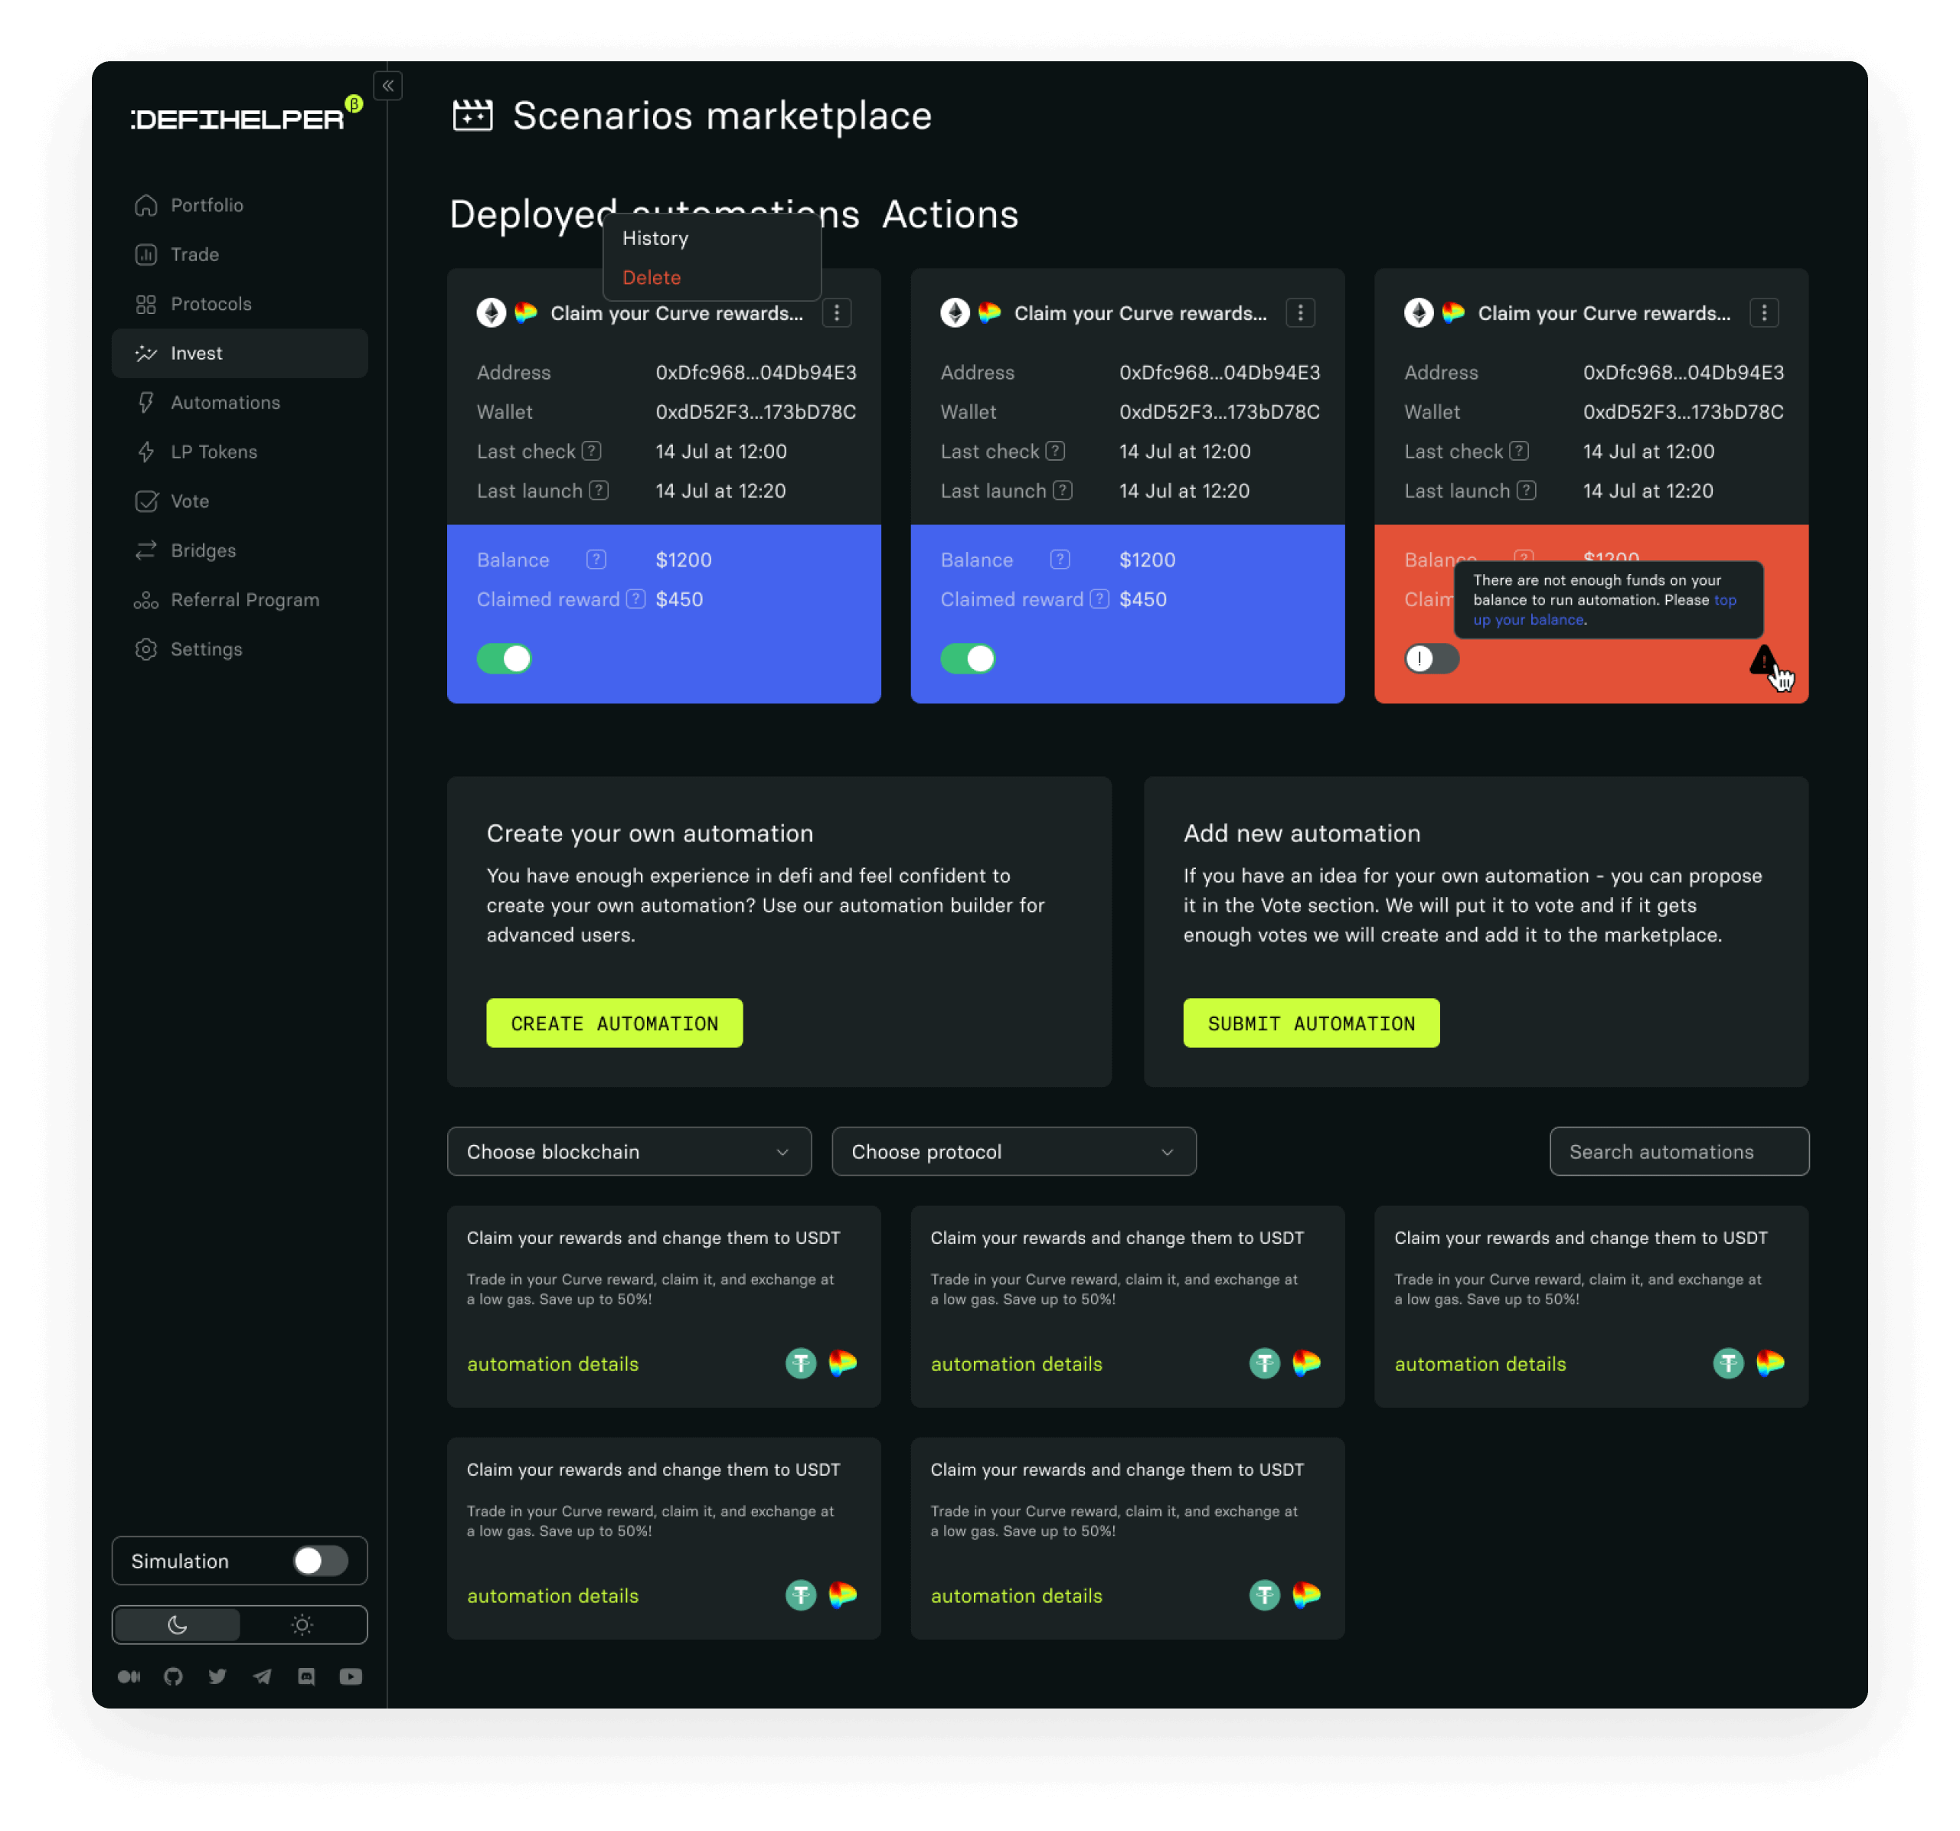The image size is (1960, 1831).
Task: Open automation details in top-right marketplace card
Action: (x=1480, y=1364)
